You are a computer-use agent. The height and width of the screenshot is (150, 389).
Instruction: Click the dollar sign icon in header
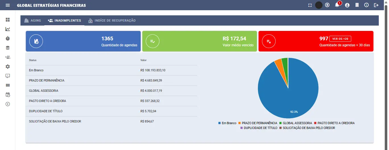point(327,5)
